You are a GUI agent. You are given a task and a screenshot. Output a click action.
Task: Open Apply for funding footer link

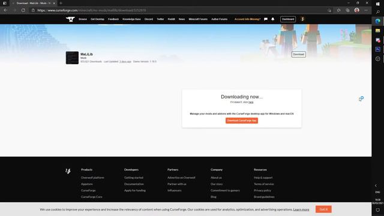135,190
